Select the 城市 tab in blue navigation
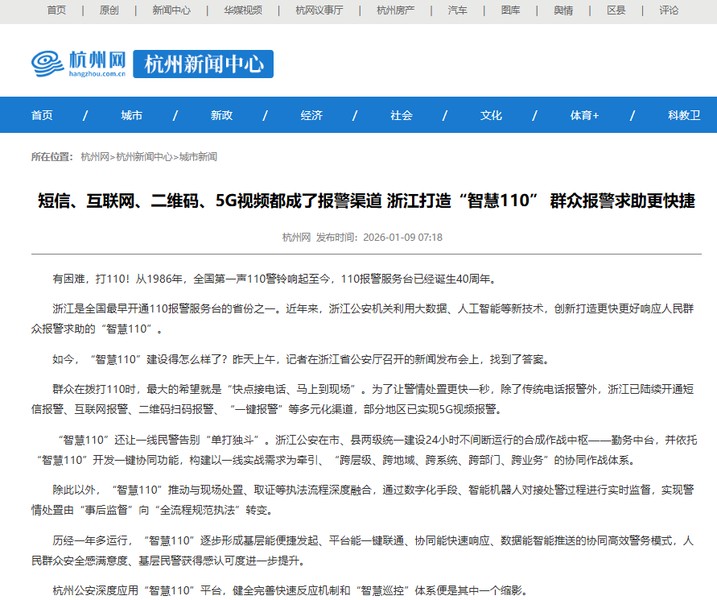 [132, 115]
